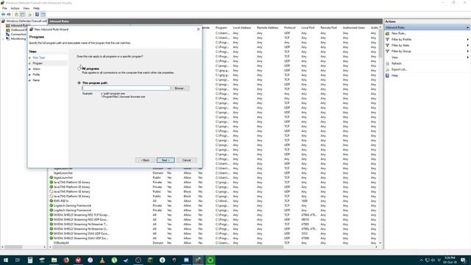Viewport: 471px width, 265px height.
Task: Sort by Program column header
Action: (x=221, y=28)
